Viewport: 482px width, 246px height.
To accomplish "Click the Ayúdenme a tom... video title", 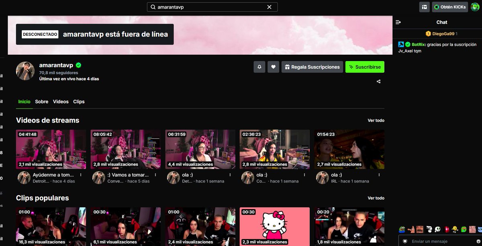I will tap(54, 175).
